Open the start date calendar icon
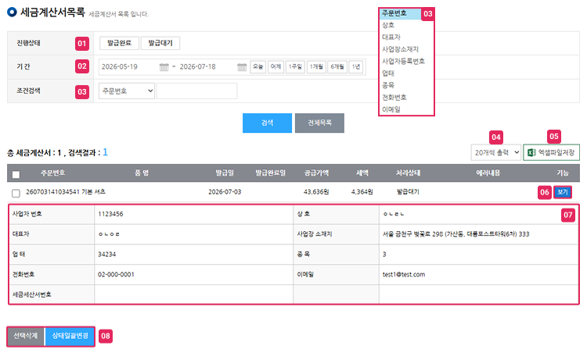The height and width of the screenshot is (353, 587). [x=164, y=67]
